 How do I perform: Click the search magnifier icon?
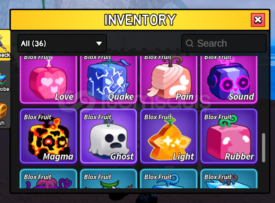(x=189, y=43)
